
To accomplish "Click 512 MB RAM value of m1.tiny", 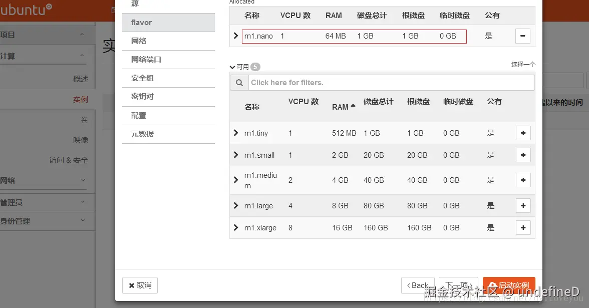I will (344, 133).
